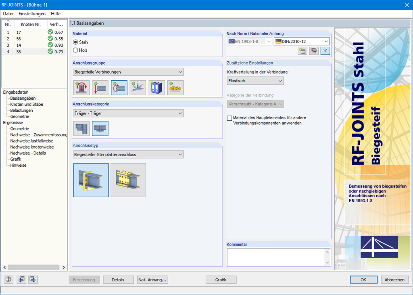Open the Verschraubt - Kategorie A dropdown
Screen dimensions: 413x295
pyautogui.click(x=255, y=104)
